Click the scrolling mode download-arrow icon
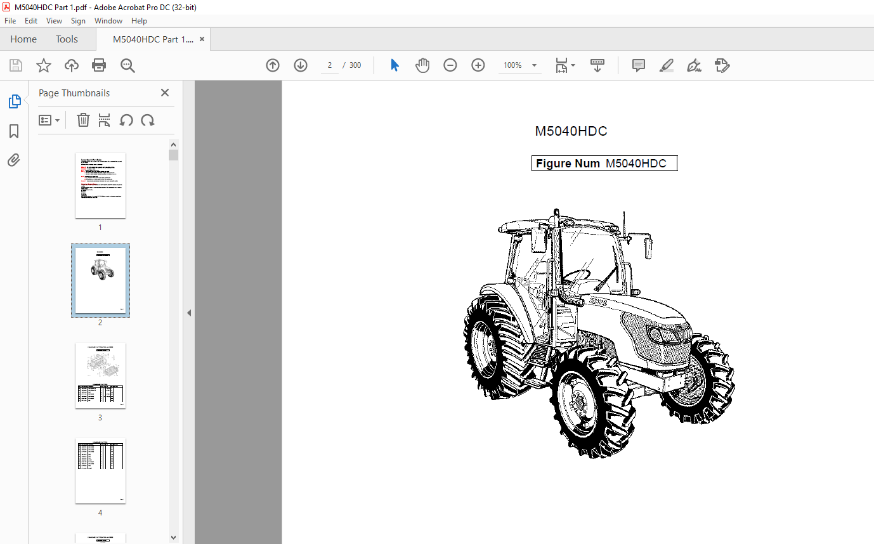 click(x=597, y=65)
